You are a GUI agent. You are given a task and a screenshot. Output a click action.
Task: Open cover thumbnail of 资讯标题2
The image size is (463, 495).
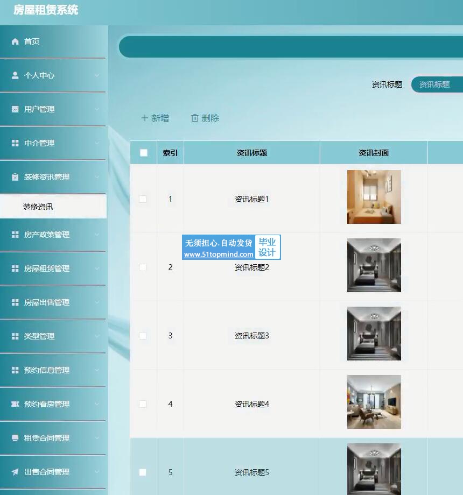pos(374,265)
